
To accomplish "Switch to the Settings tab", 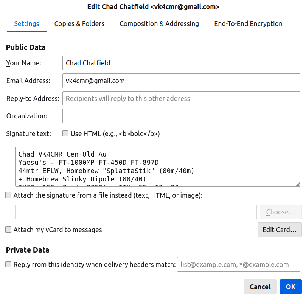I will (x=26, y=24).
